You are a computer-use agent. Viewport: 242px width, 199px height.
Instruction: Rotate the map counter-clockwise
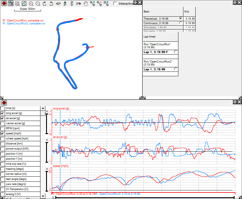[51, 4]
